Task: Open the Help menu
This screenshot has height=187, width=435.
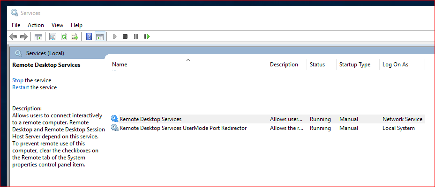Action: pyautogui.click(x=76, y=25)
